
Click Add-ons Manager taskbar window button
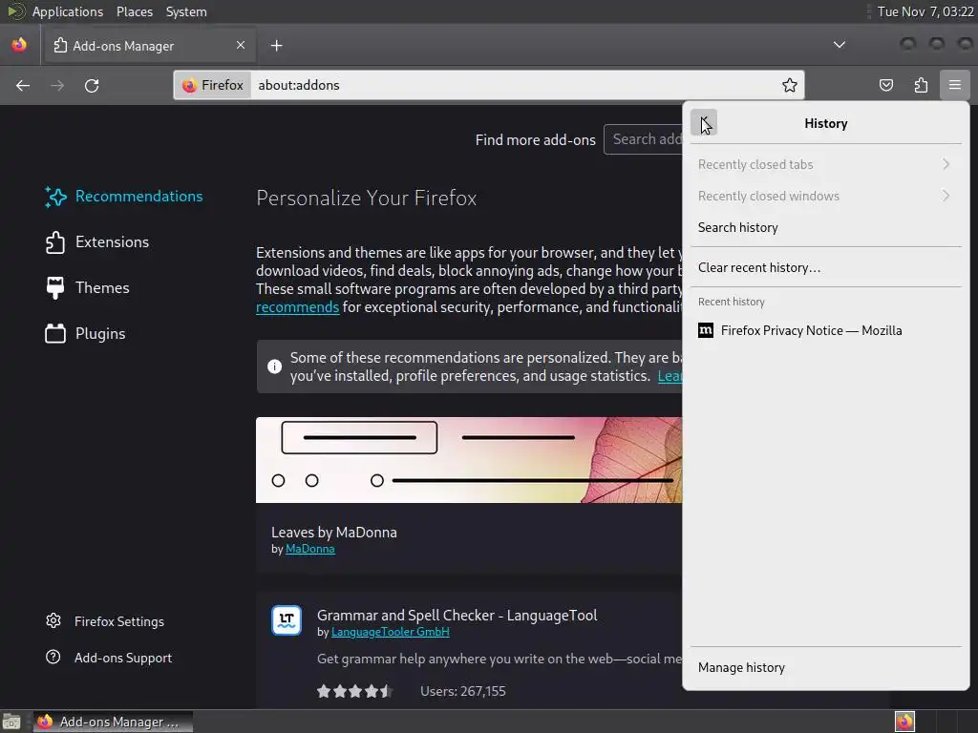pyautogui.click(x=113, y=722)
